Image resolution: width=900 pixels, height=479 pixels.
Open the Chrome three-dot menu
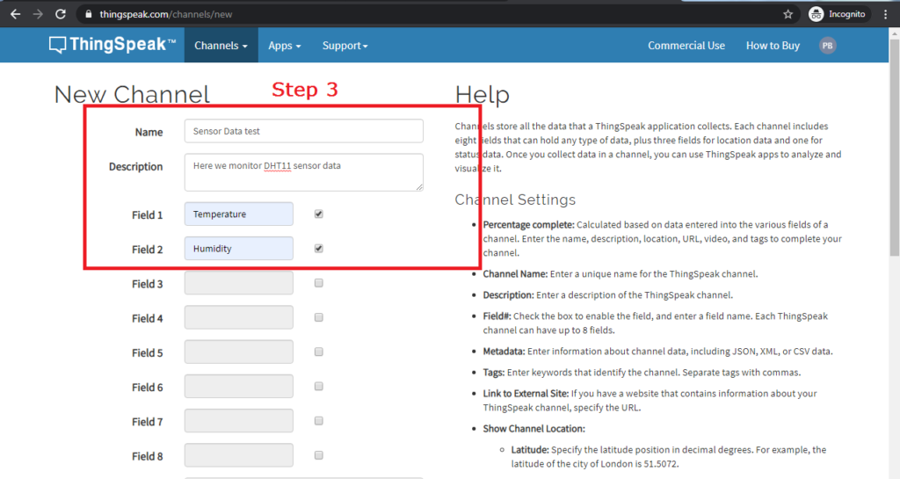tap(886, 14)
